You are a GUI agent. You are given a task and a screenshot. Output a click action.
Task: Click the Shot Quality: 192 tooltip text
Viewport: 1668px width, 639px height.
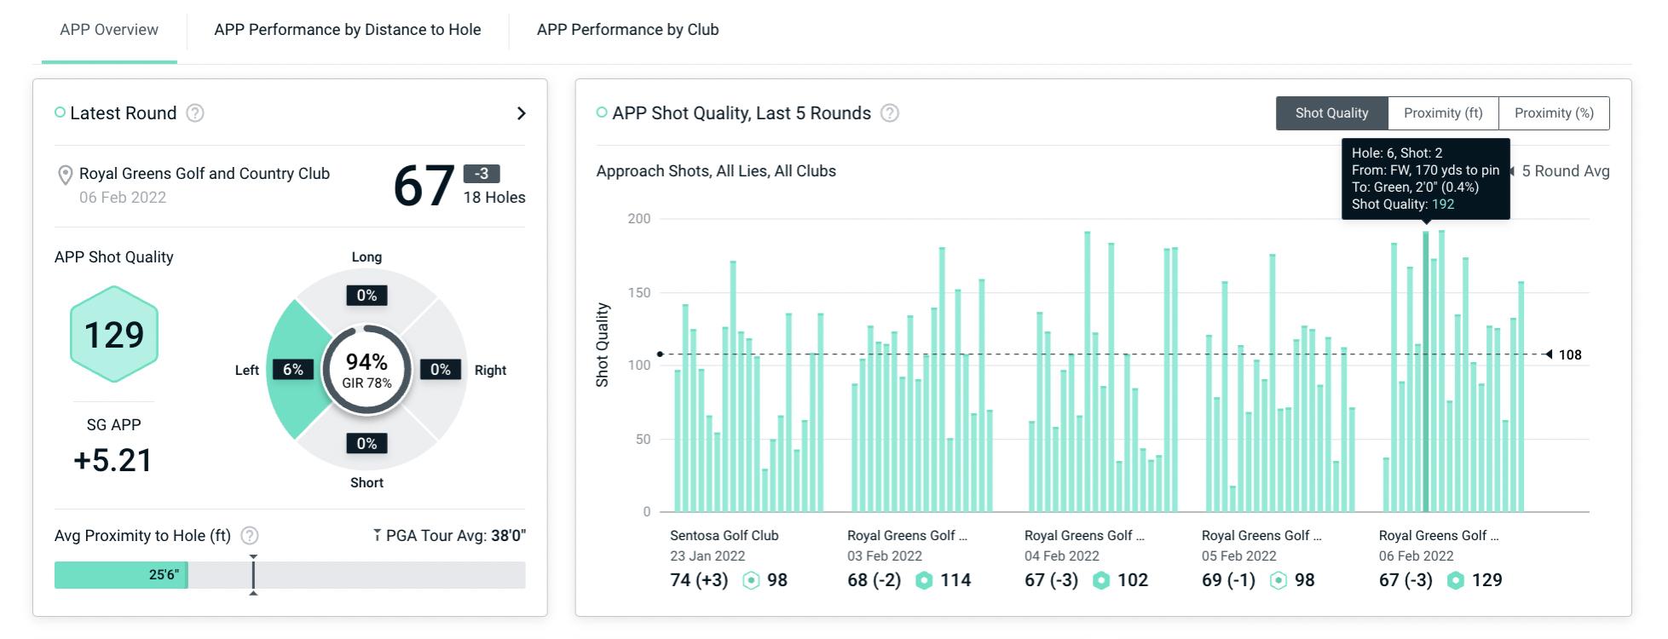(x=1403, y=204)
